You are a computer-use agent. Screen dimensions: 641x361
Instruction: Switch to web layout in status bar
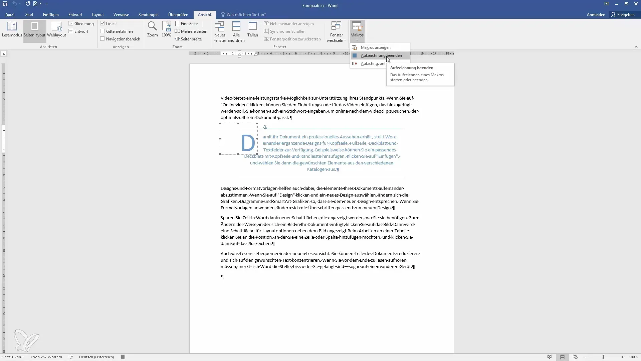575,357
